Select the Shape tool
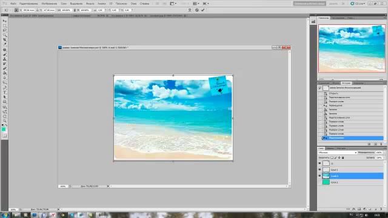This screenshot has width=388, height=218. (x=5, y=102)
